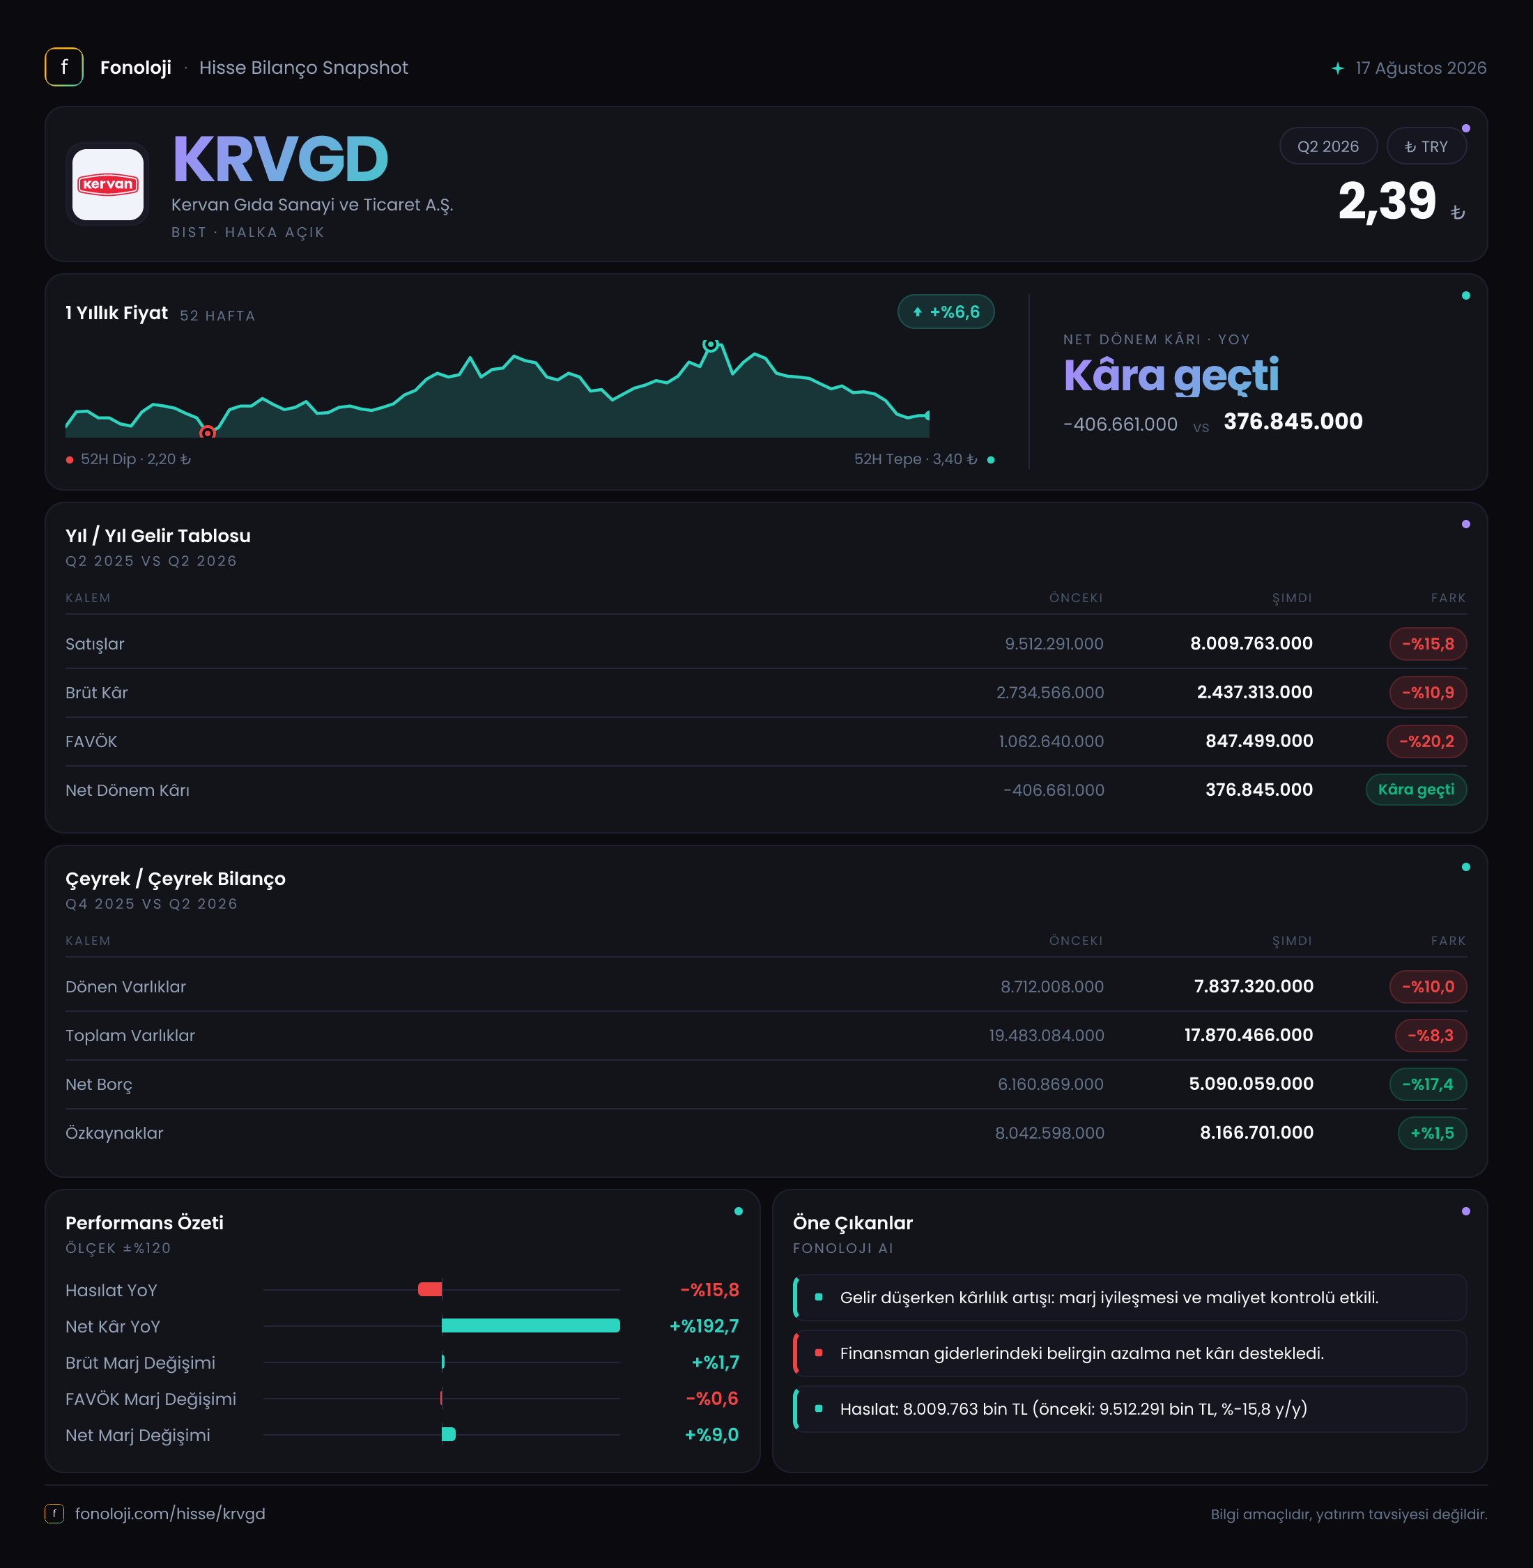Screen dimensions: 1533x1568
Task: Click the TRY currency pill
Action: coord(1426,146)
